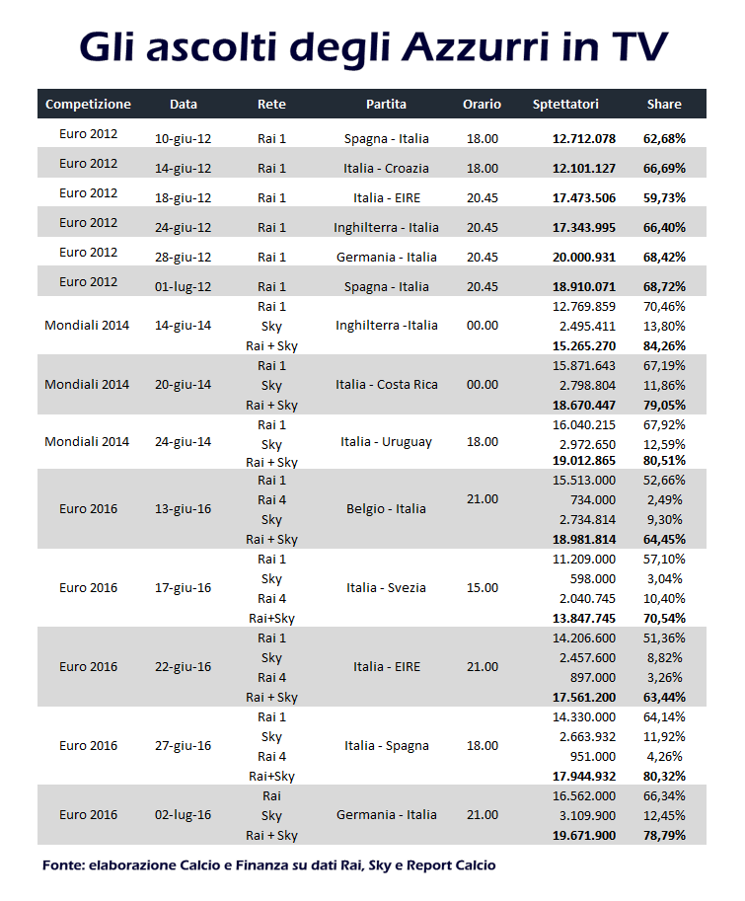Click the title Gli ascolti degli Azzurri in TV

pyautogui.click(x=373, y=47)
